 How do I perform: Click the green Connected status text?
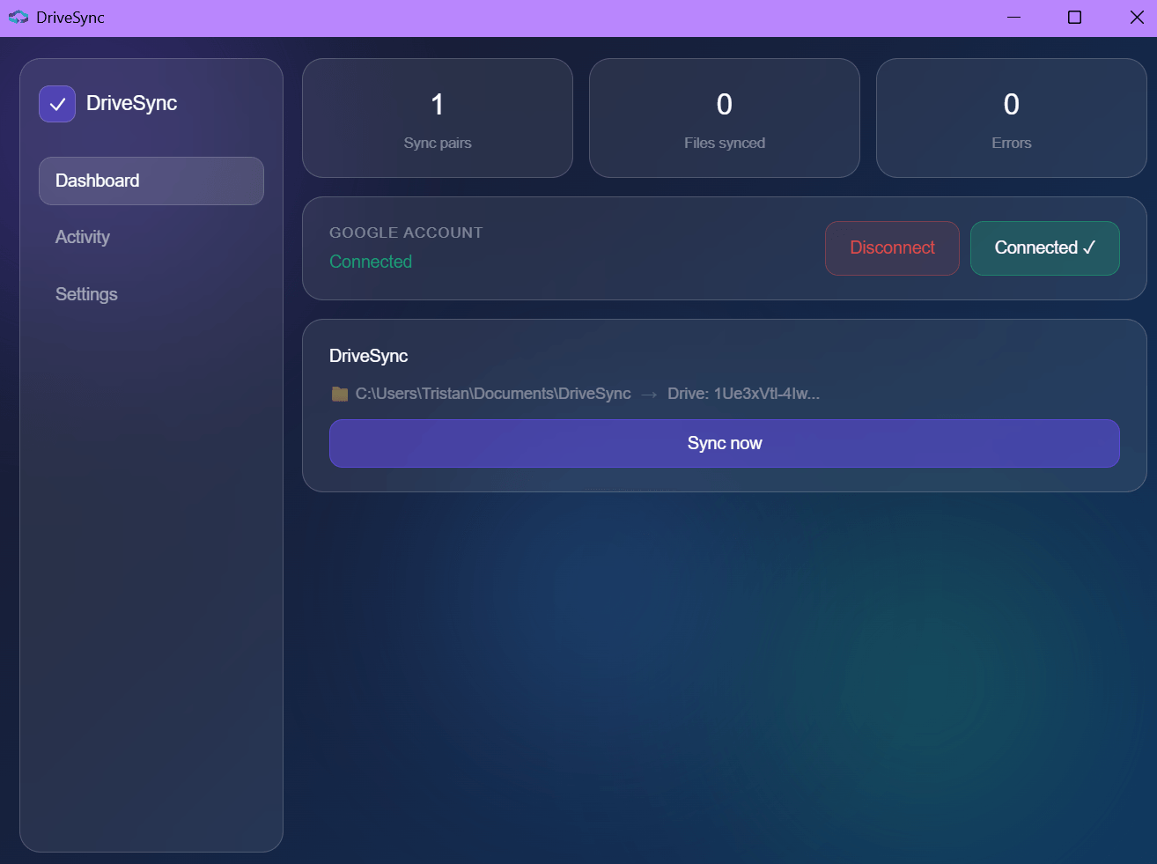371,262
